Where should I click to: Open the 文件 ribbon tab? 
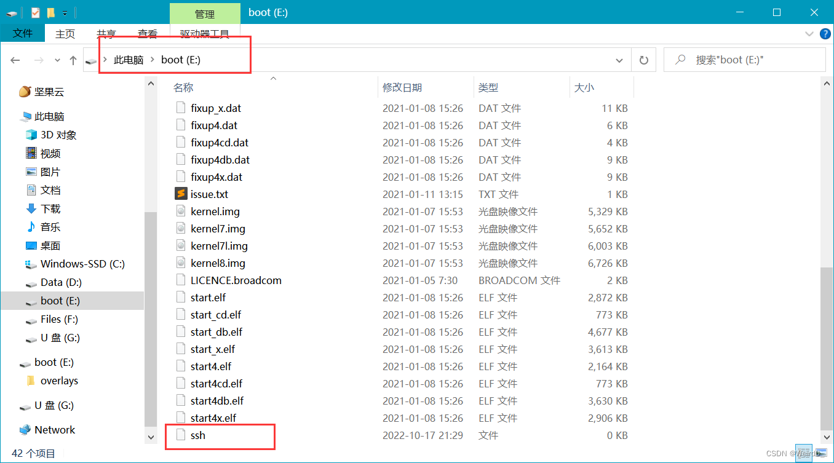(x=23, y=34)
